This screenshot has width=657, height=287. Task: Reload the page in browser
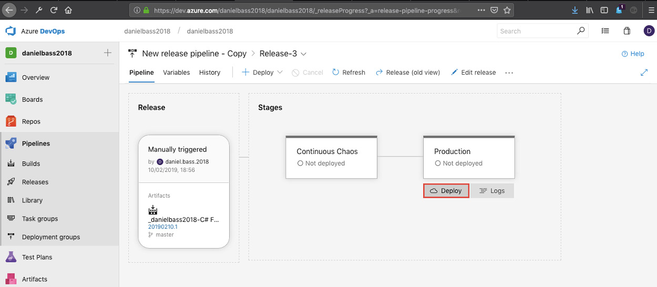coord(54,10)
